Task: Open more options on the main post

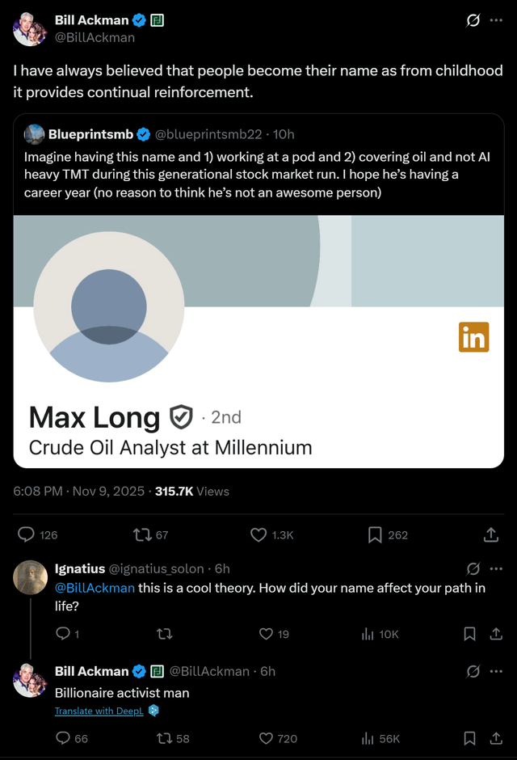Action: [496, 20]
